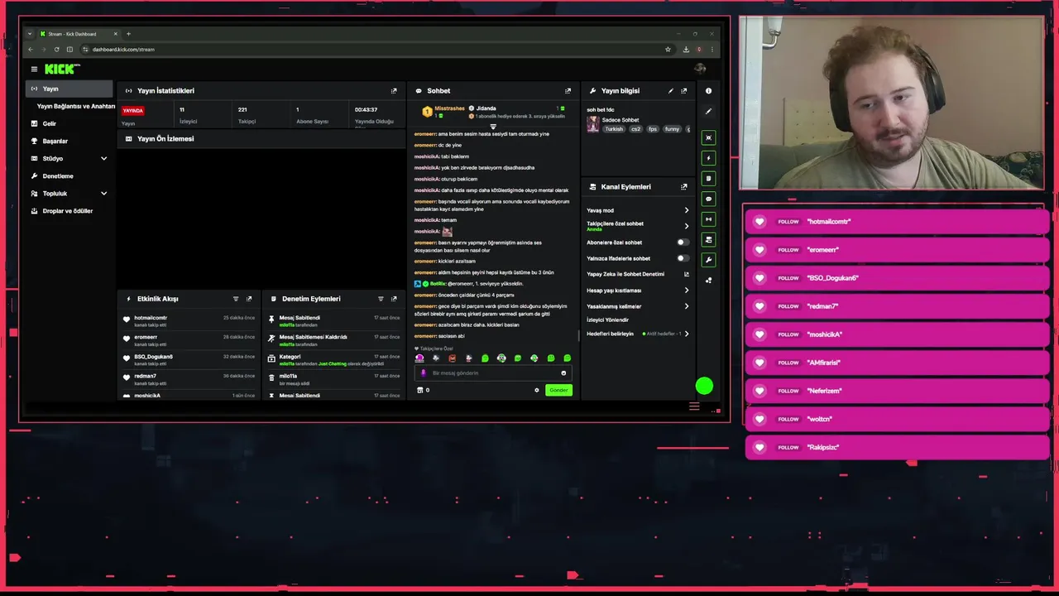The height and width of the screenshot is (596, 1059).
Task: Toggle the moderation log widget icon in right toolbar
Action: point(708,178)
